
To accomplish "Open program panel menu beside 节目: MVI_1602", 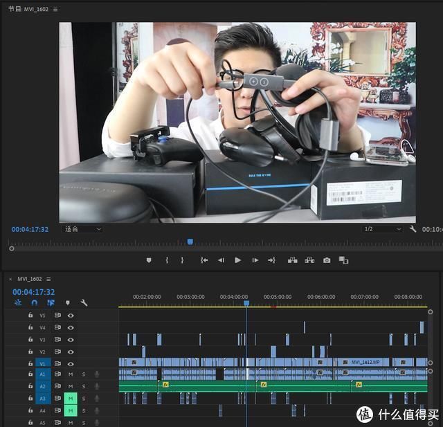I will coord(55,9).
